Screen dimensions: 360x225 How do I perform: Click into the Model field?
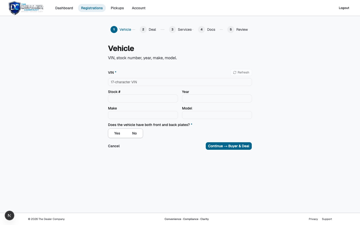(217, 115)
